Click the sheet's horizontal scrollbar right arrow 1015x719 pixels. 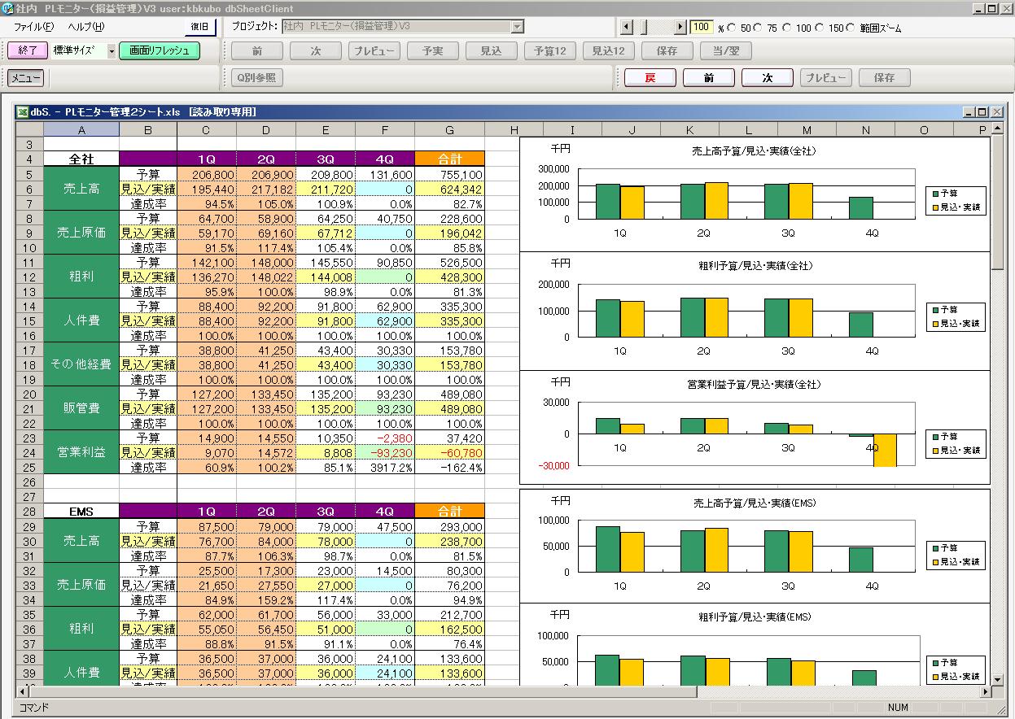986,692
